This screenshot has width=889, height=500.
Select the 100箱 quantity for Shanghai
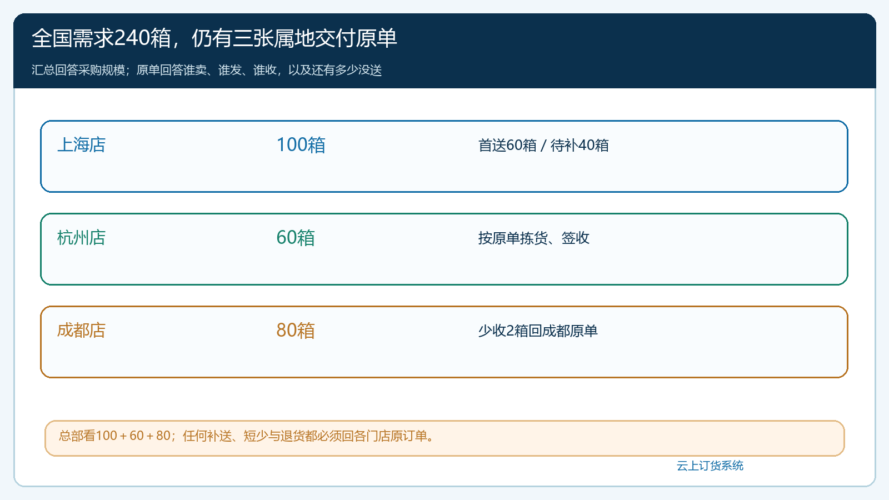click(301, 145)
